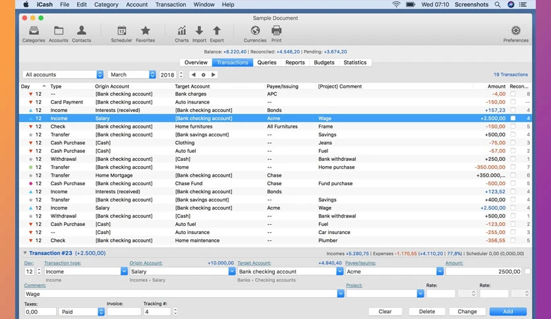Image resolution: width=551 pixels, height=319 pixels.
Task: Click the current period dot button
Action: pos(204,75)
